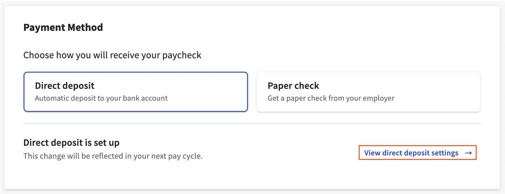505x194 pixels.
Task: Click the "This change will be reflected" notice text
Action: tap(113, 156)
